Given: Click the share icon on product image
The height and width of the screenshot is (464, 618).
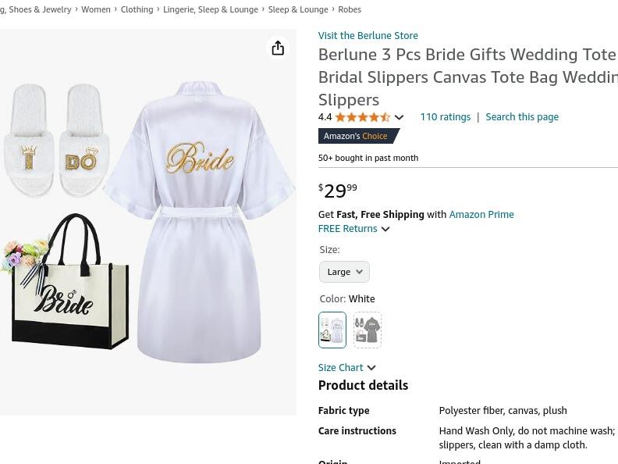Looking at the screenshot, I should click(278, 48).
